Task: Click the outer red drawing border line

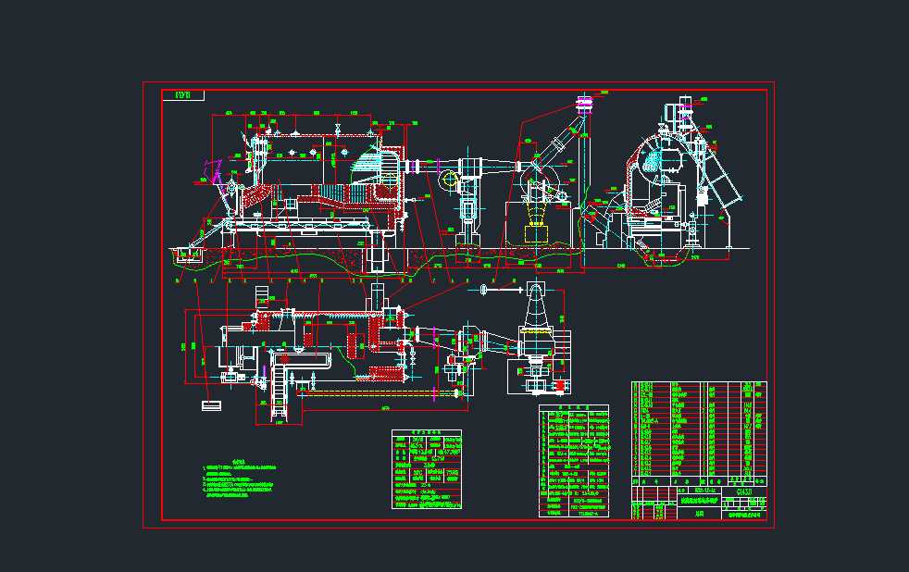Action: tap(143, 305)
